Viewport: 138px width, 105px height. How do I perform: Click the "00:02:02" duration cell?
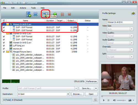50,46
